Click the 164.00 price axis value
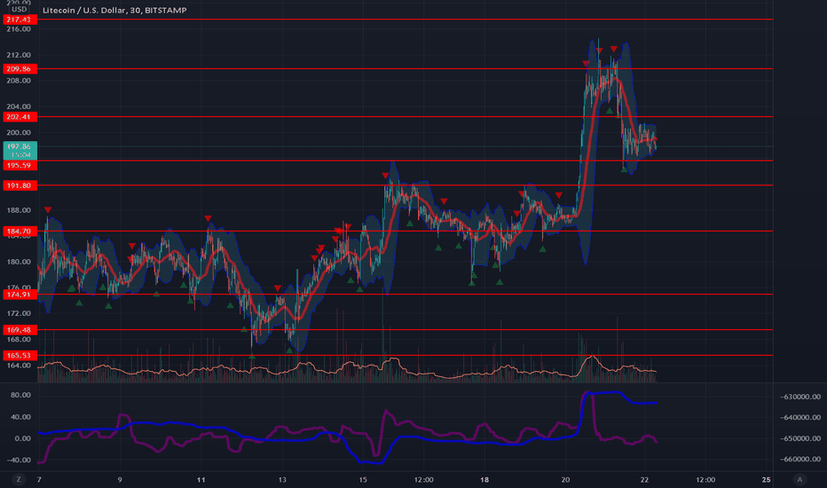Image resolution: width=827 pixels, height=488 pixels. coord(19,365)
